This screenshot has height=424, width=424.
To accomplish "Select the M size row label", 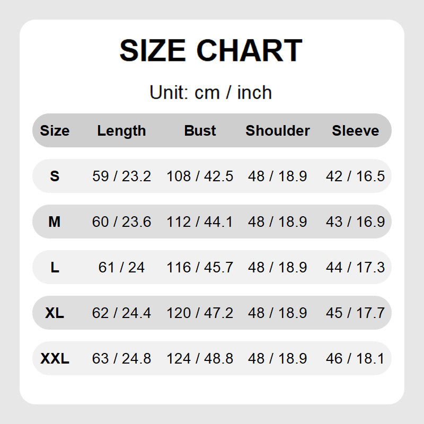I will (x=55, y=222).
